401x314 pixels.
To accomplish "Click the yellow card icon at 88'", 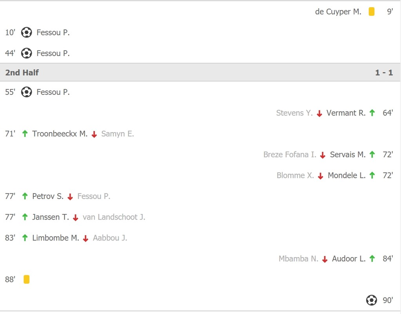I will point(26,280).
